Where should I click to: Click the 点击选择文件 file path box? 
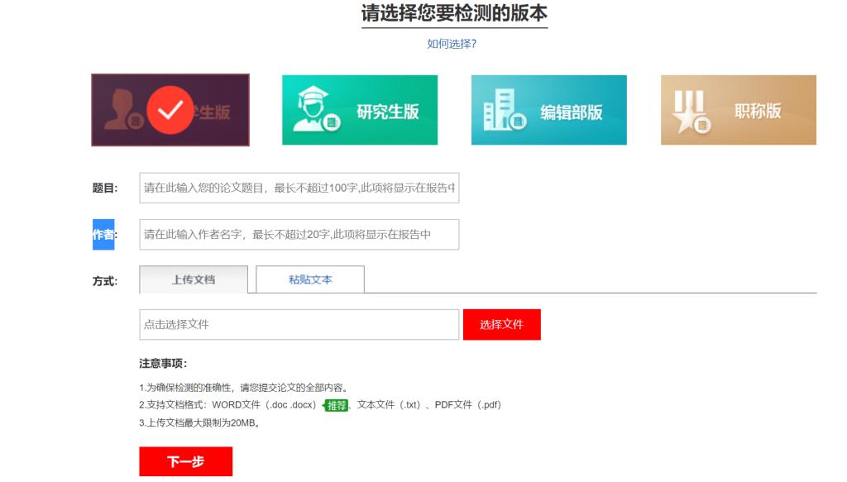(x=299, y=324)
